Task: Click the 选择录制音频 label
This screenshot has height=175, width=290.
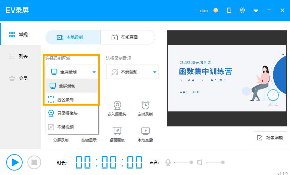Action: [118, 58]
